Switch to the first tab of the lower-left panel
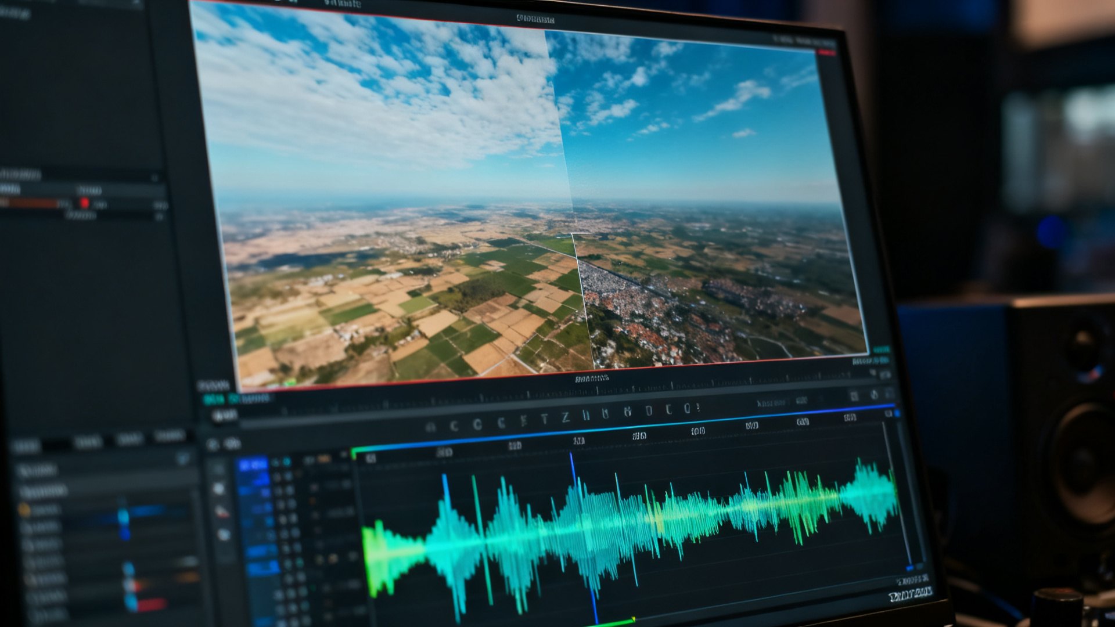The width and height of the screenshot is (1115, 627). click(26, 446)
